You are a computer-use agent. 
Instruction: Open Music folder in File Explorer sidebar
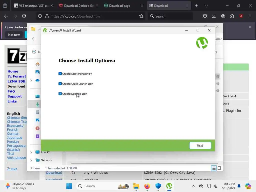click(37, 128)
